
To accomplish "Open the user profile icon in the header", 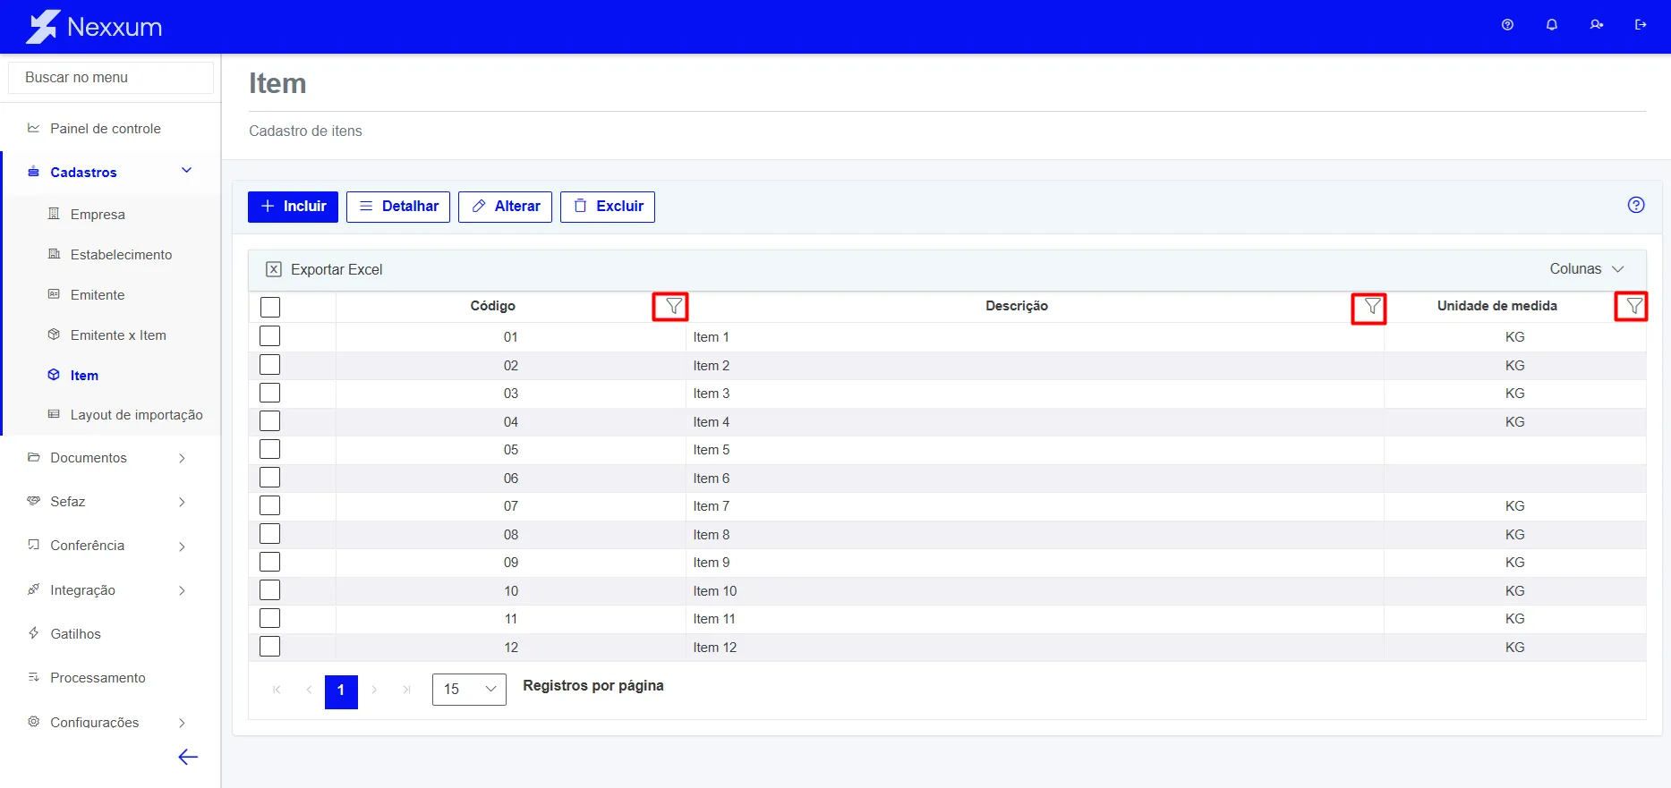I will tap(1597, 25).
